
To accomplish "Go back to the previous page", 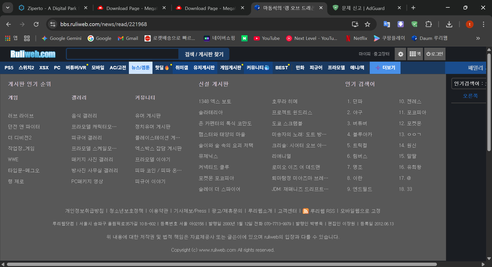I will (8, 24).
